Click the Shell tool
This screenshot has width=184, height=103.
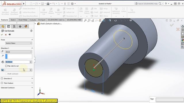[95, 16]
